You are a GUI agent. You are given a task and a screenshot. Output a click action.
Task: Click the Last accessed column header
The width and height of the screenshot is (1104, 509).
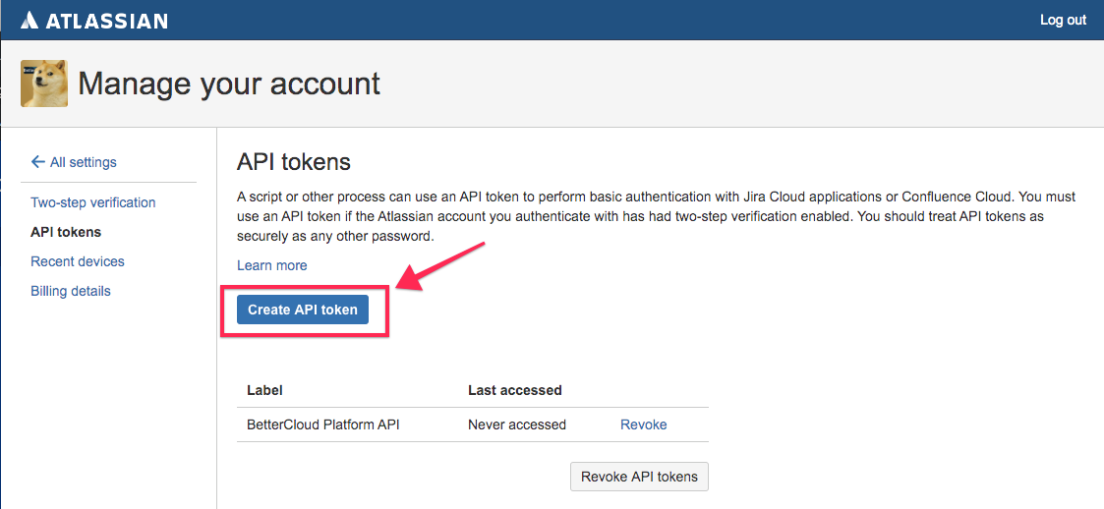click(x=514, y=390)
